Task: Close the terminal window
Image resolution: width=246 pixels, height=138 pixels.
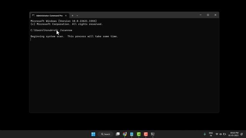Action: (x=215, y=15)
